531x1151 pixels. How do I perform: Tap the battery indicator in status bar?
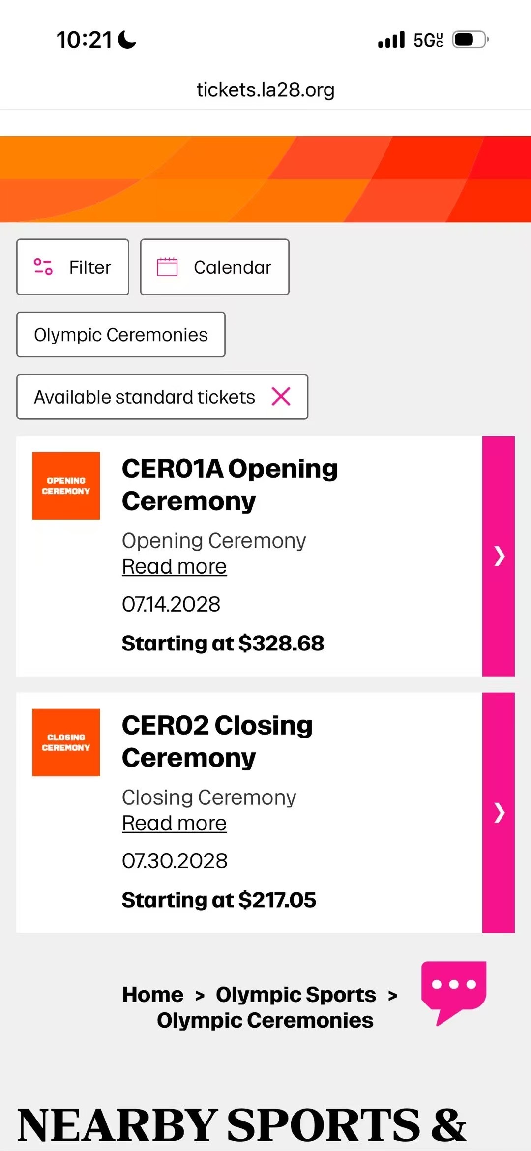click(x=470, y=39)
